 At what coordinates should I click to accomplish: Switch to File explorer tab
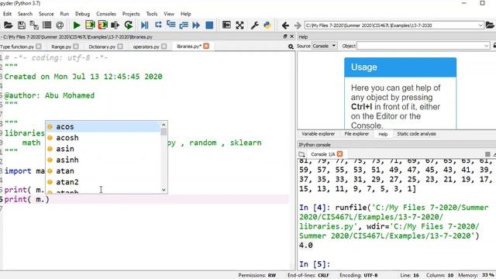coord(356,134)
